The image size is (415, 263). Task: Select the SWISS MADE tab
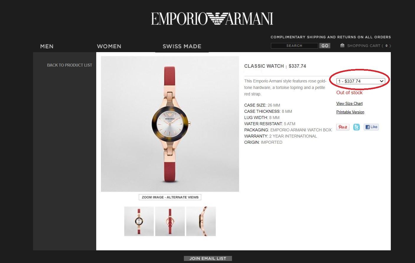[182, 46]
